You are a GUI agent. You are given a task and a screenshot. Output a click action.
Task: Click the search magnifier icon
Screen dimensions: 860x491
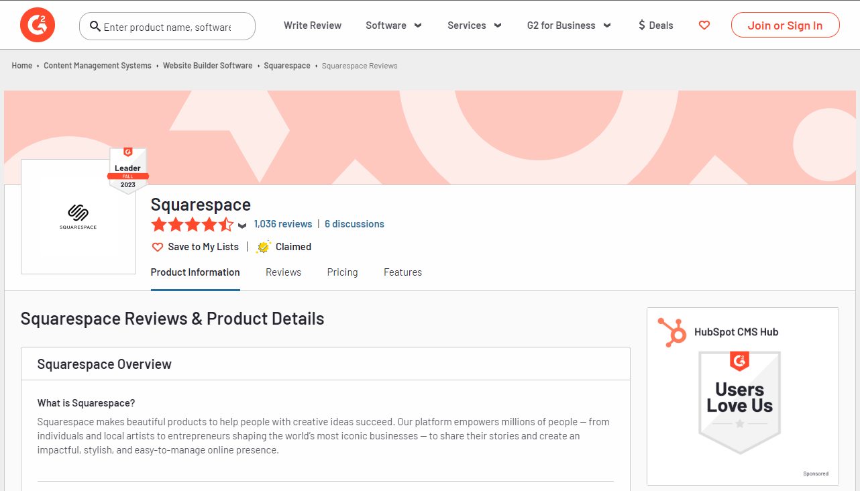[95, 26]
